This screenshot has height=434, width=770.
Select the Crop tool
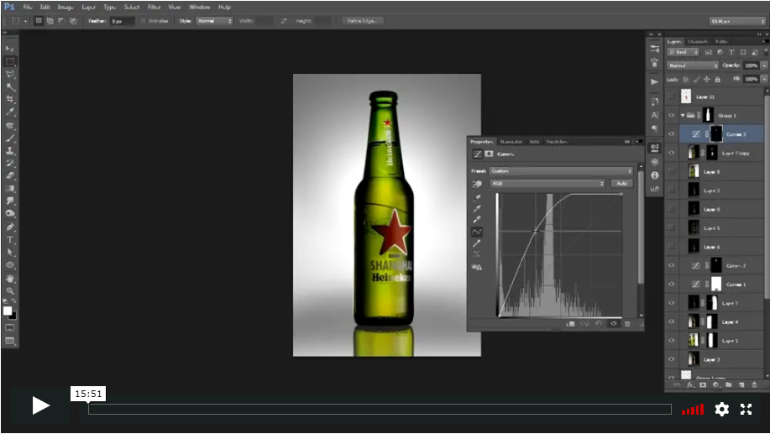(x=10, y=99)
